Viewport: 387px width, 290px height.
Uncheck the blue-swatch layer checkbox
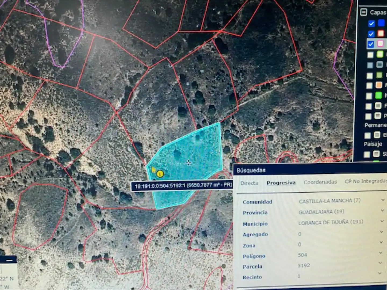[x=371, y=24]
